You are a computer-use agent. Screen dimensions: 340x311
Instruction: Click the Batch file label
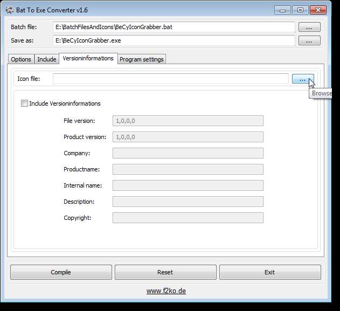tap(24, 27)
